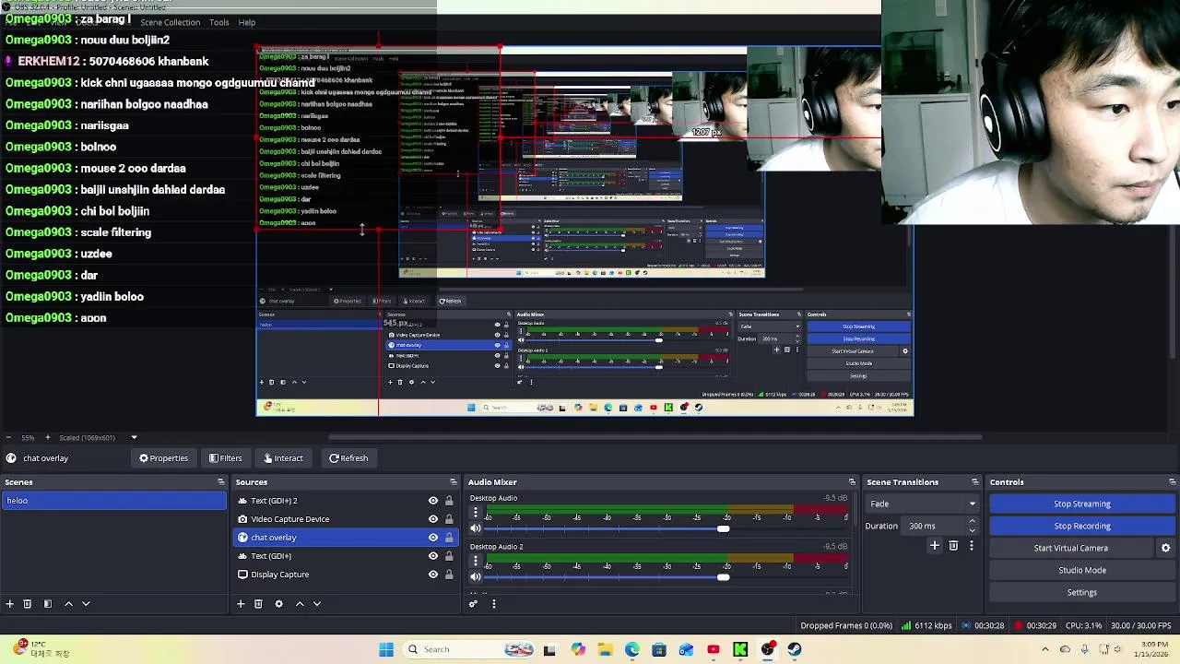Viewport: 1180px width, 664px height.
Task: Mute Desktop Audio speaker icon
Action: (476, 528)
